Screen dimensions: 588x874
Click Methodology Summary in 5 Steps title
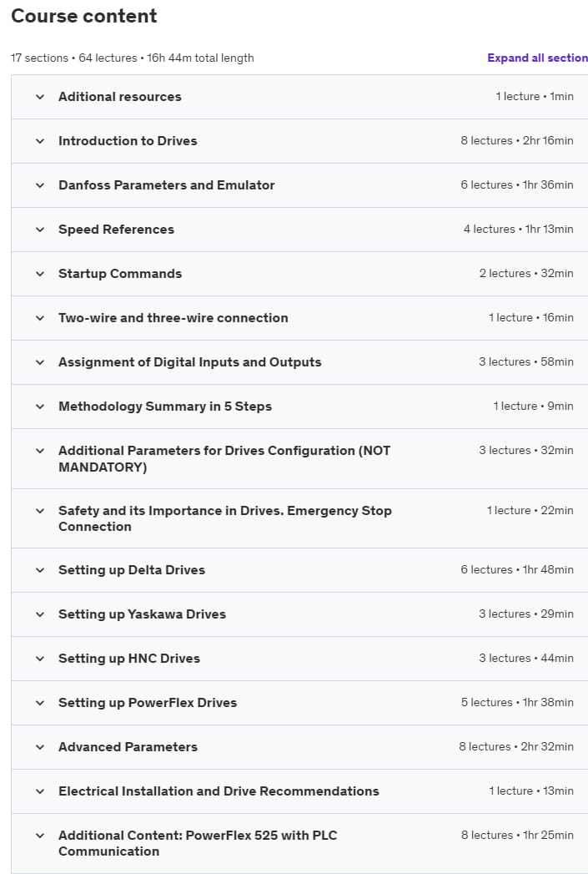click(165, 407)
